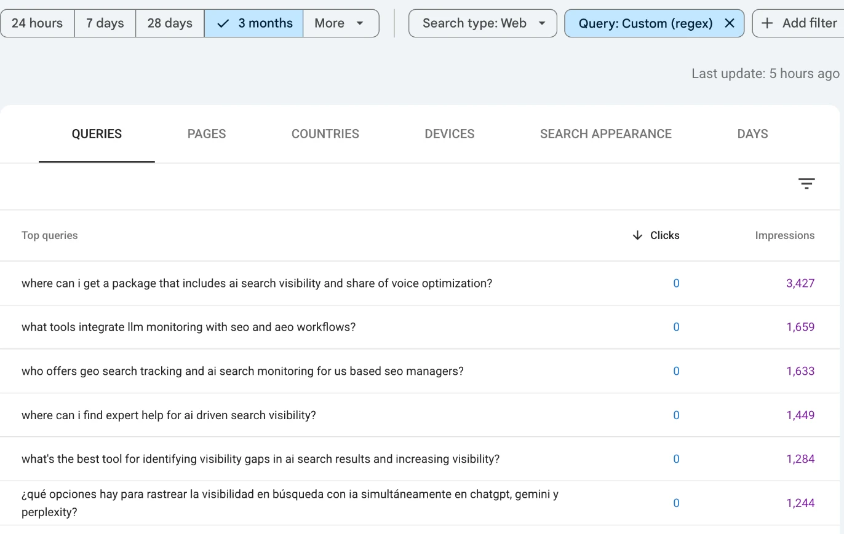Open the Spanish query about chatgpt, gemini
This screenshot has height=534, width=844.
pos(290,503)
